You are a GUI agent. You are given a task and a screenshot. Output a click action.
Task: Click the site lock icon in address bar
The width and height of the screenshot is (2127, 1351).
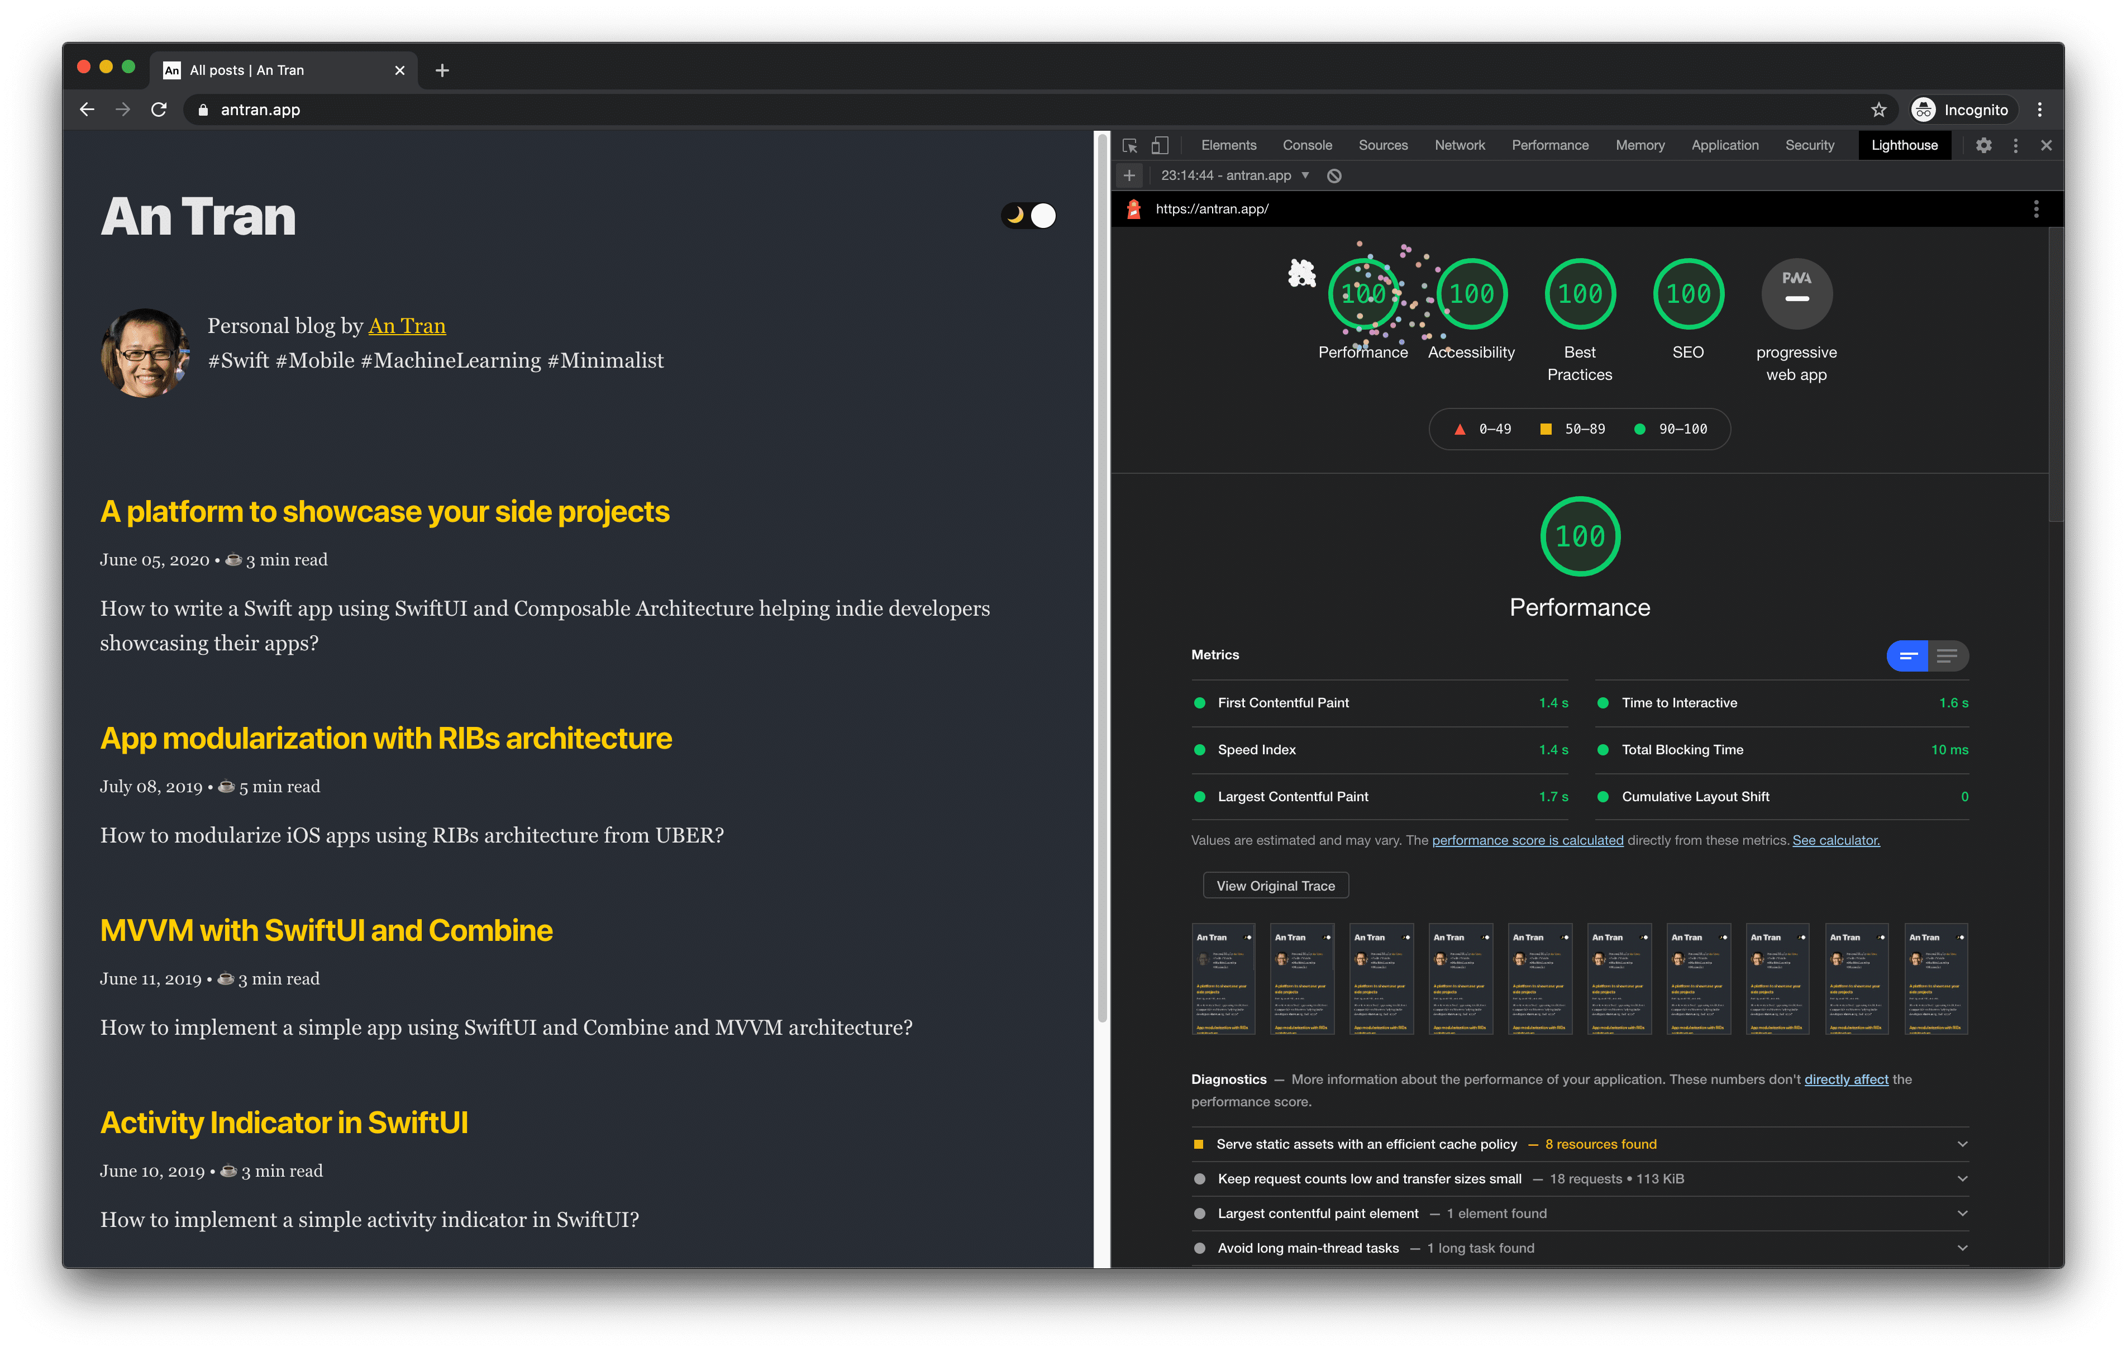coord(203,110)
